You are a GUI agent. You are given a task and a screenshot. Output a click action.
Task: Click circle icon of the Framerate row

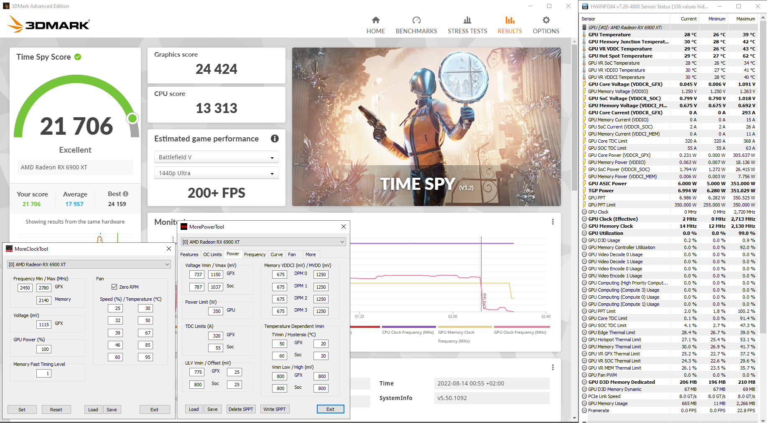[x=584, y=410]
